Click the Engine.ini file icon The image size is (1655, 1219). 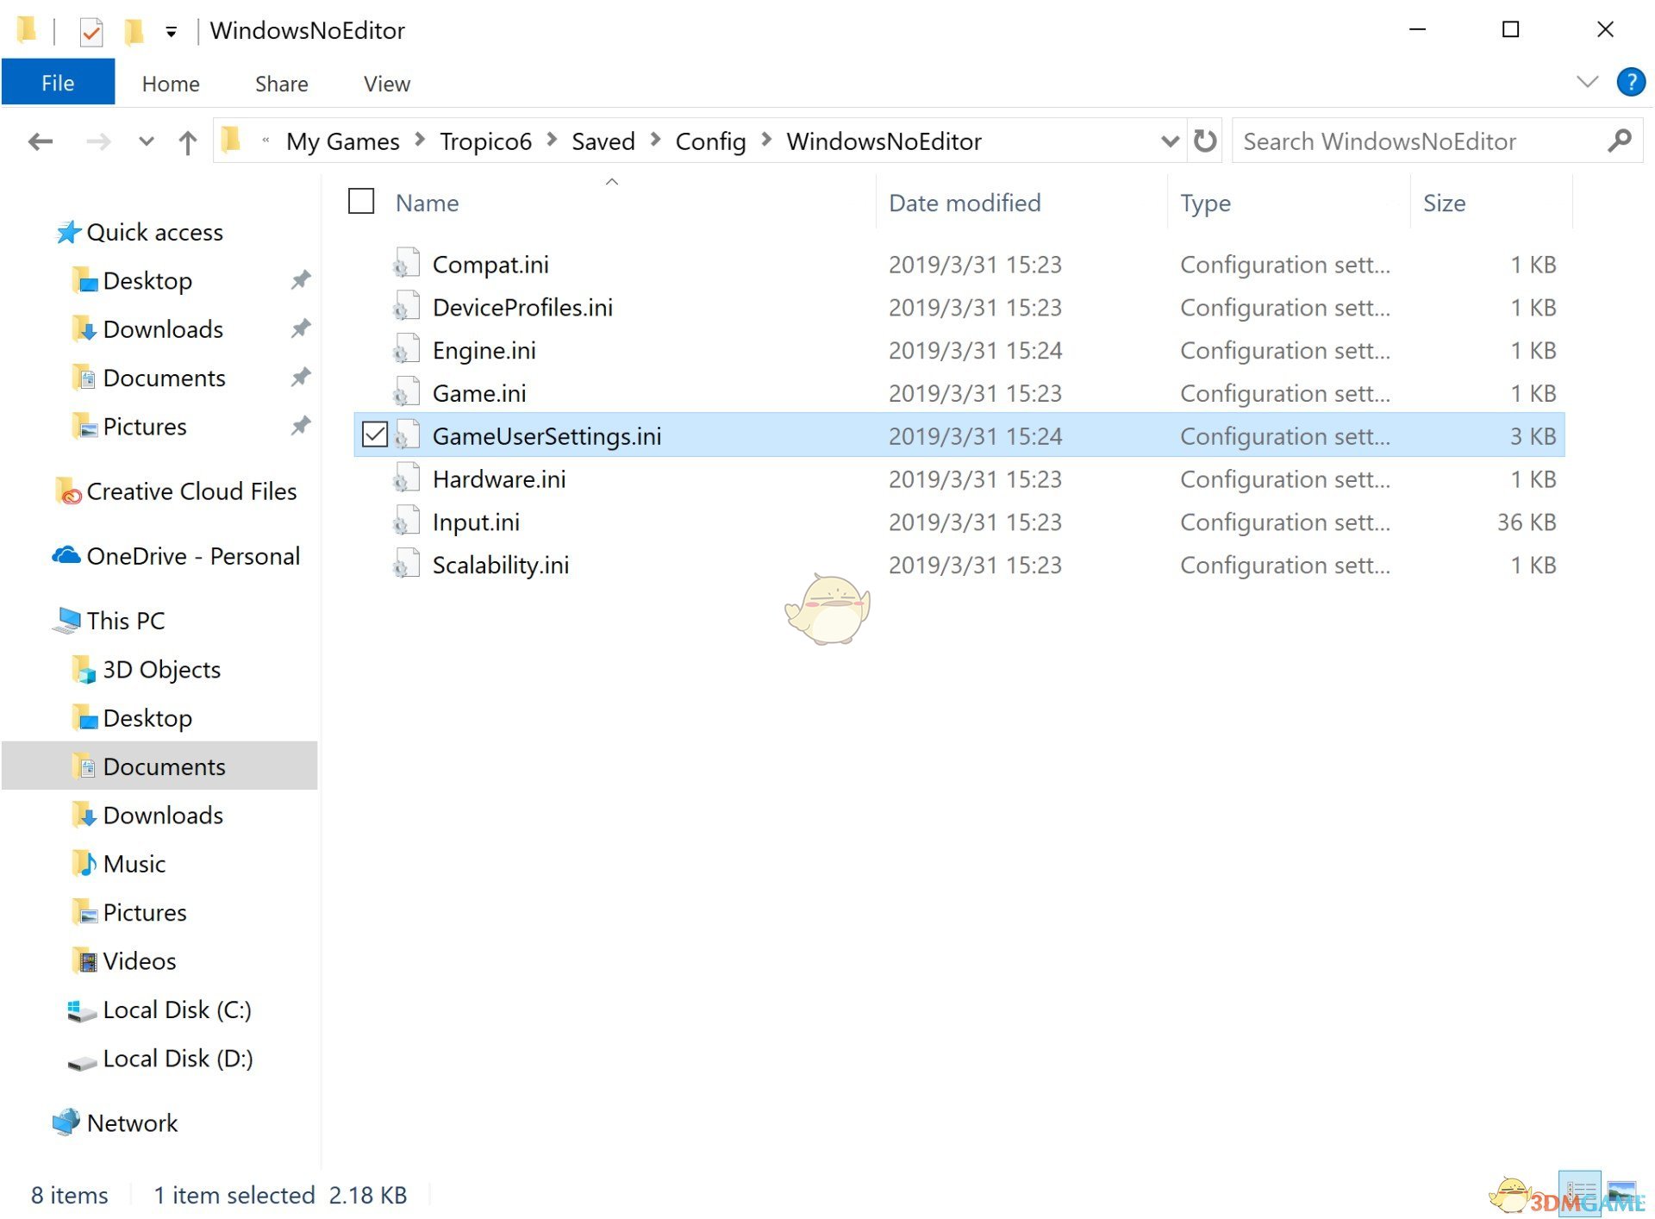tap(405, 350)
